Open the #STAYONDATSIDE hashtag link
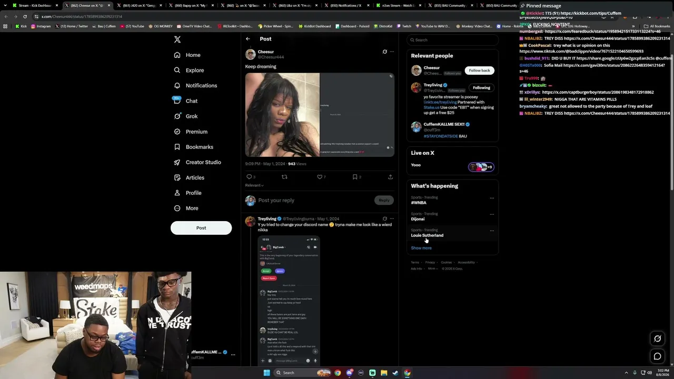 pos(441,136)
